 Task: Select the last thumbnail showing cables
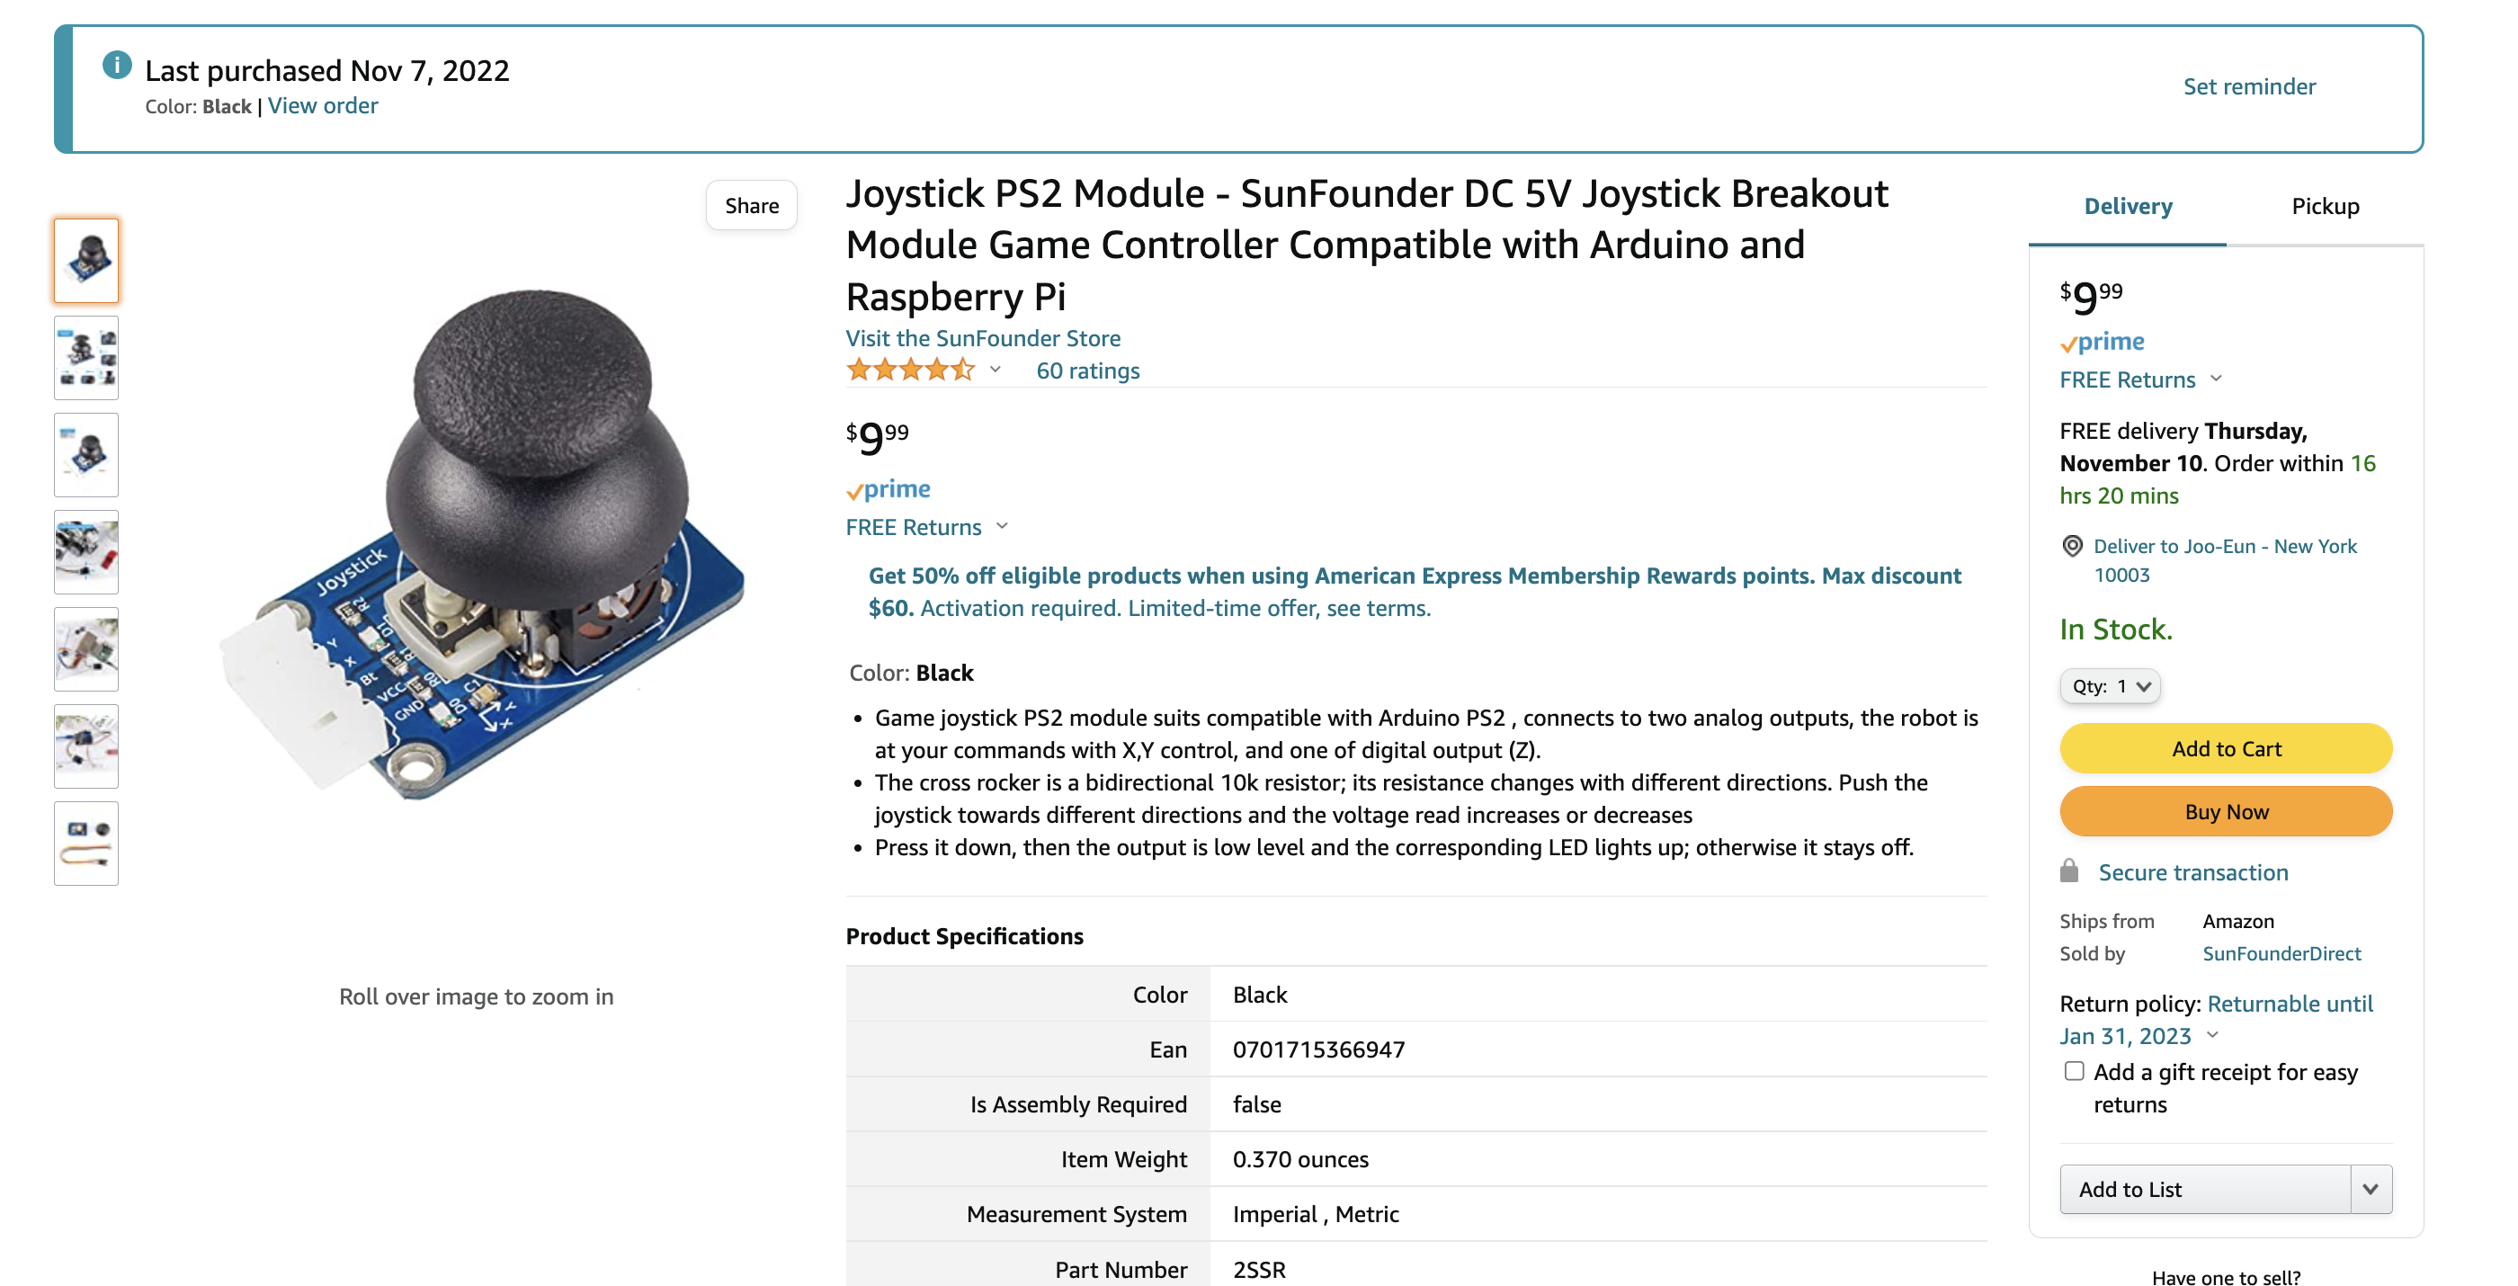pyautogui.click(x=86, y=844)
